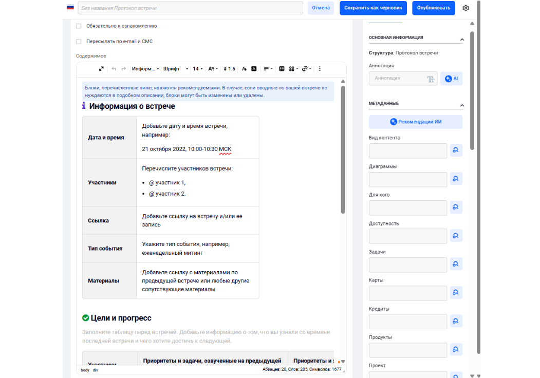The width and height of the screenshot is (540, 378).
Task: Open the blocks insert menu icon
Action: [x=293, y=69]
